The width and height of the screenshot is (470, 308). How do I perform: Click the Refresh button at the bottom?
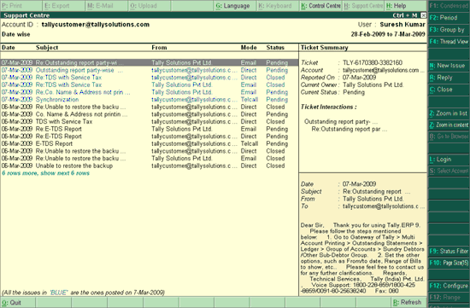coord(408,302)
